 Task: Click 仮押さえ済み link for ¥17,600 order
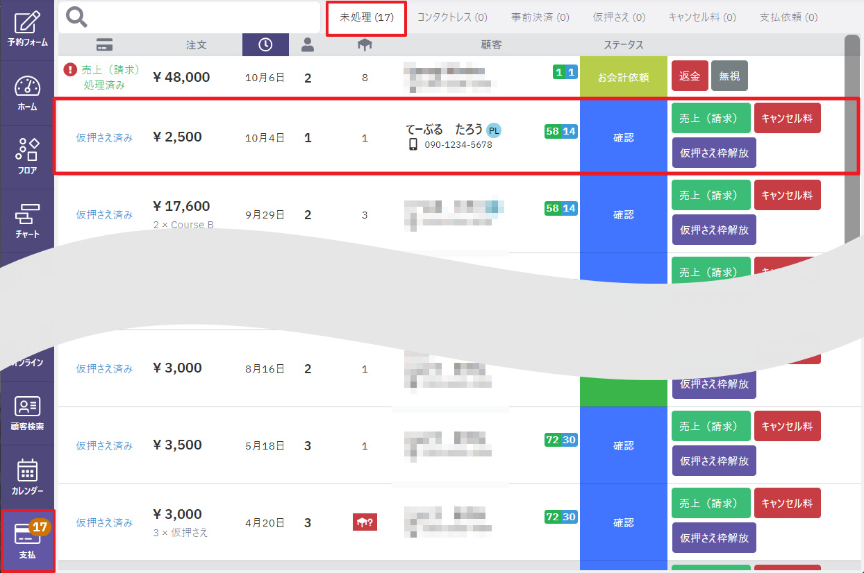coord(104,215)
